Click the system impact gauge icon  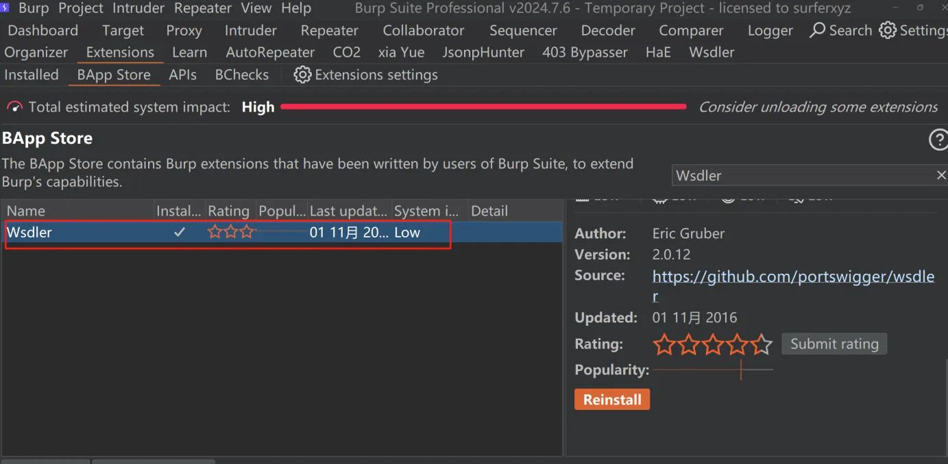pyautogui.click(x=14, y=107)
